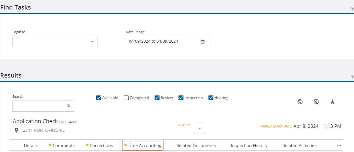The height and width of the screenshot is (152, 354).
Task: Collapse the Results section
Action: 352,77
